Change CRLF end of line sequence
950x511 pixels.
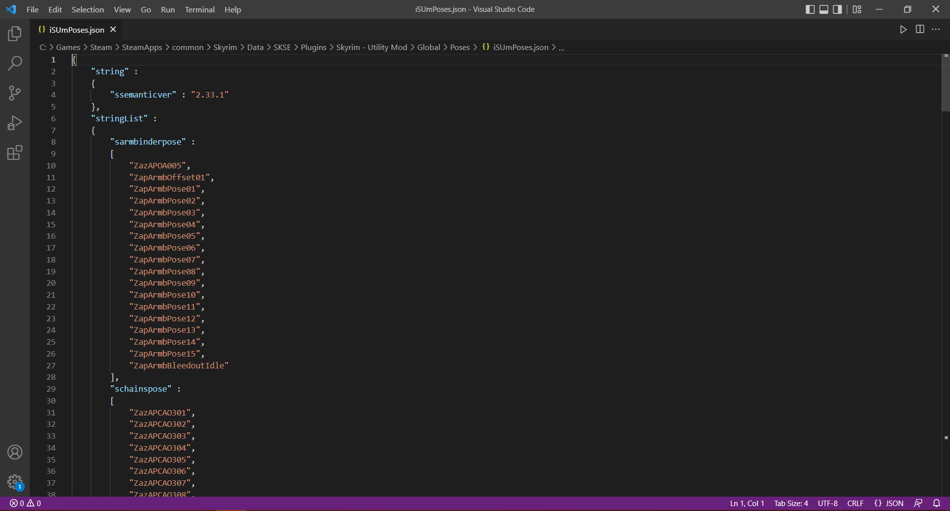click(x=855, y=503)
